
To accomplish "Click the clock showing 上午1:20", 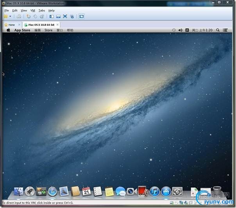I will coord(202,30).
